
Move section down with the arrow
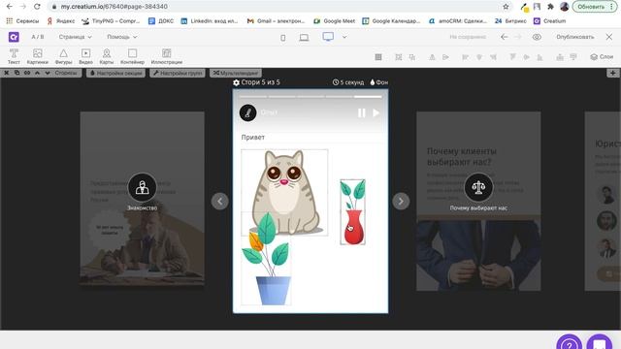[48, 73]
